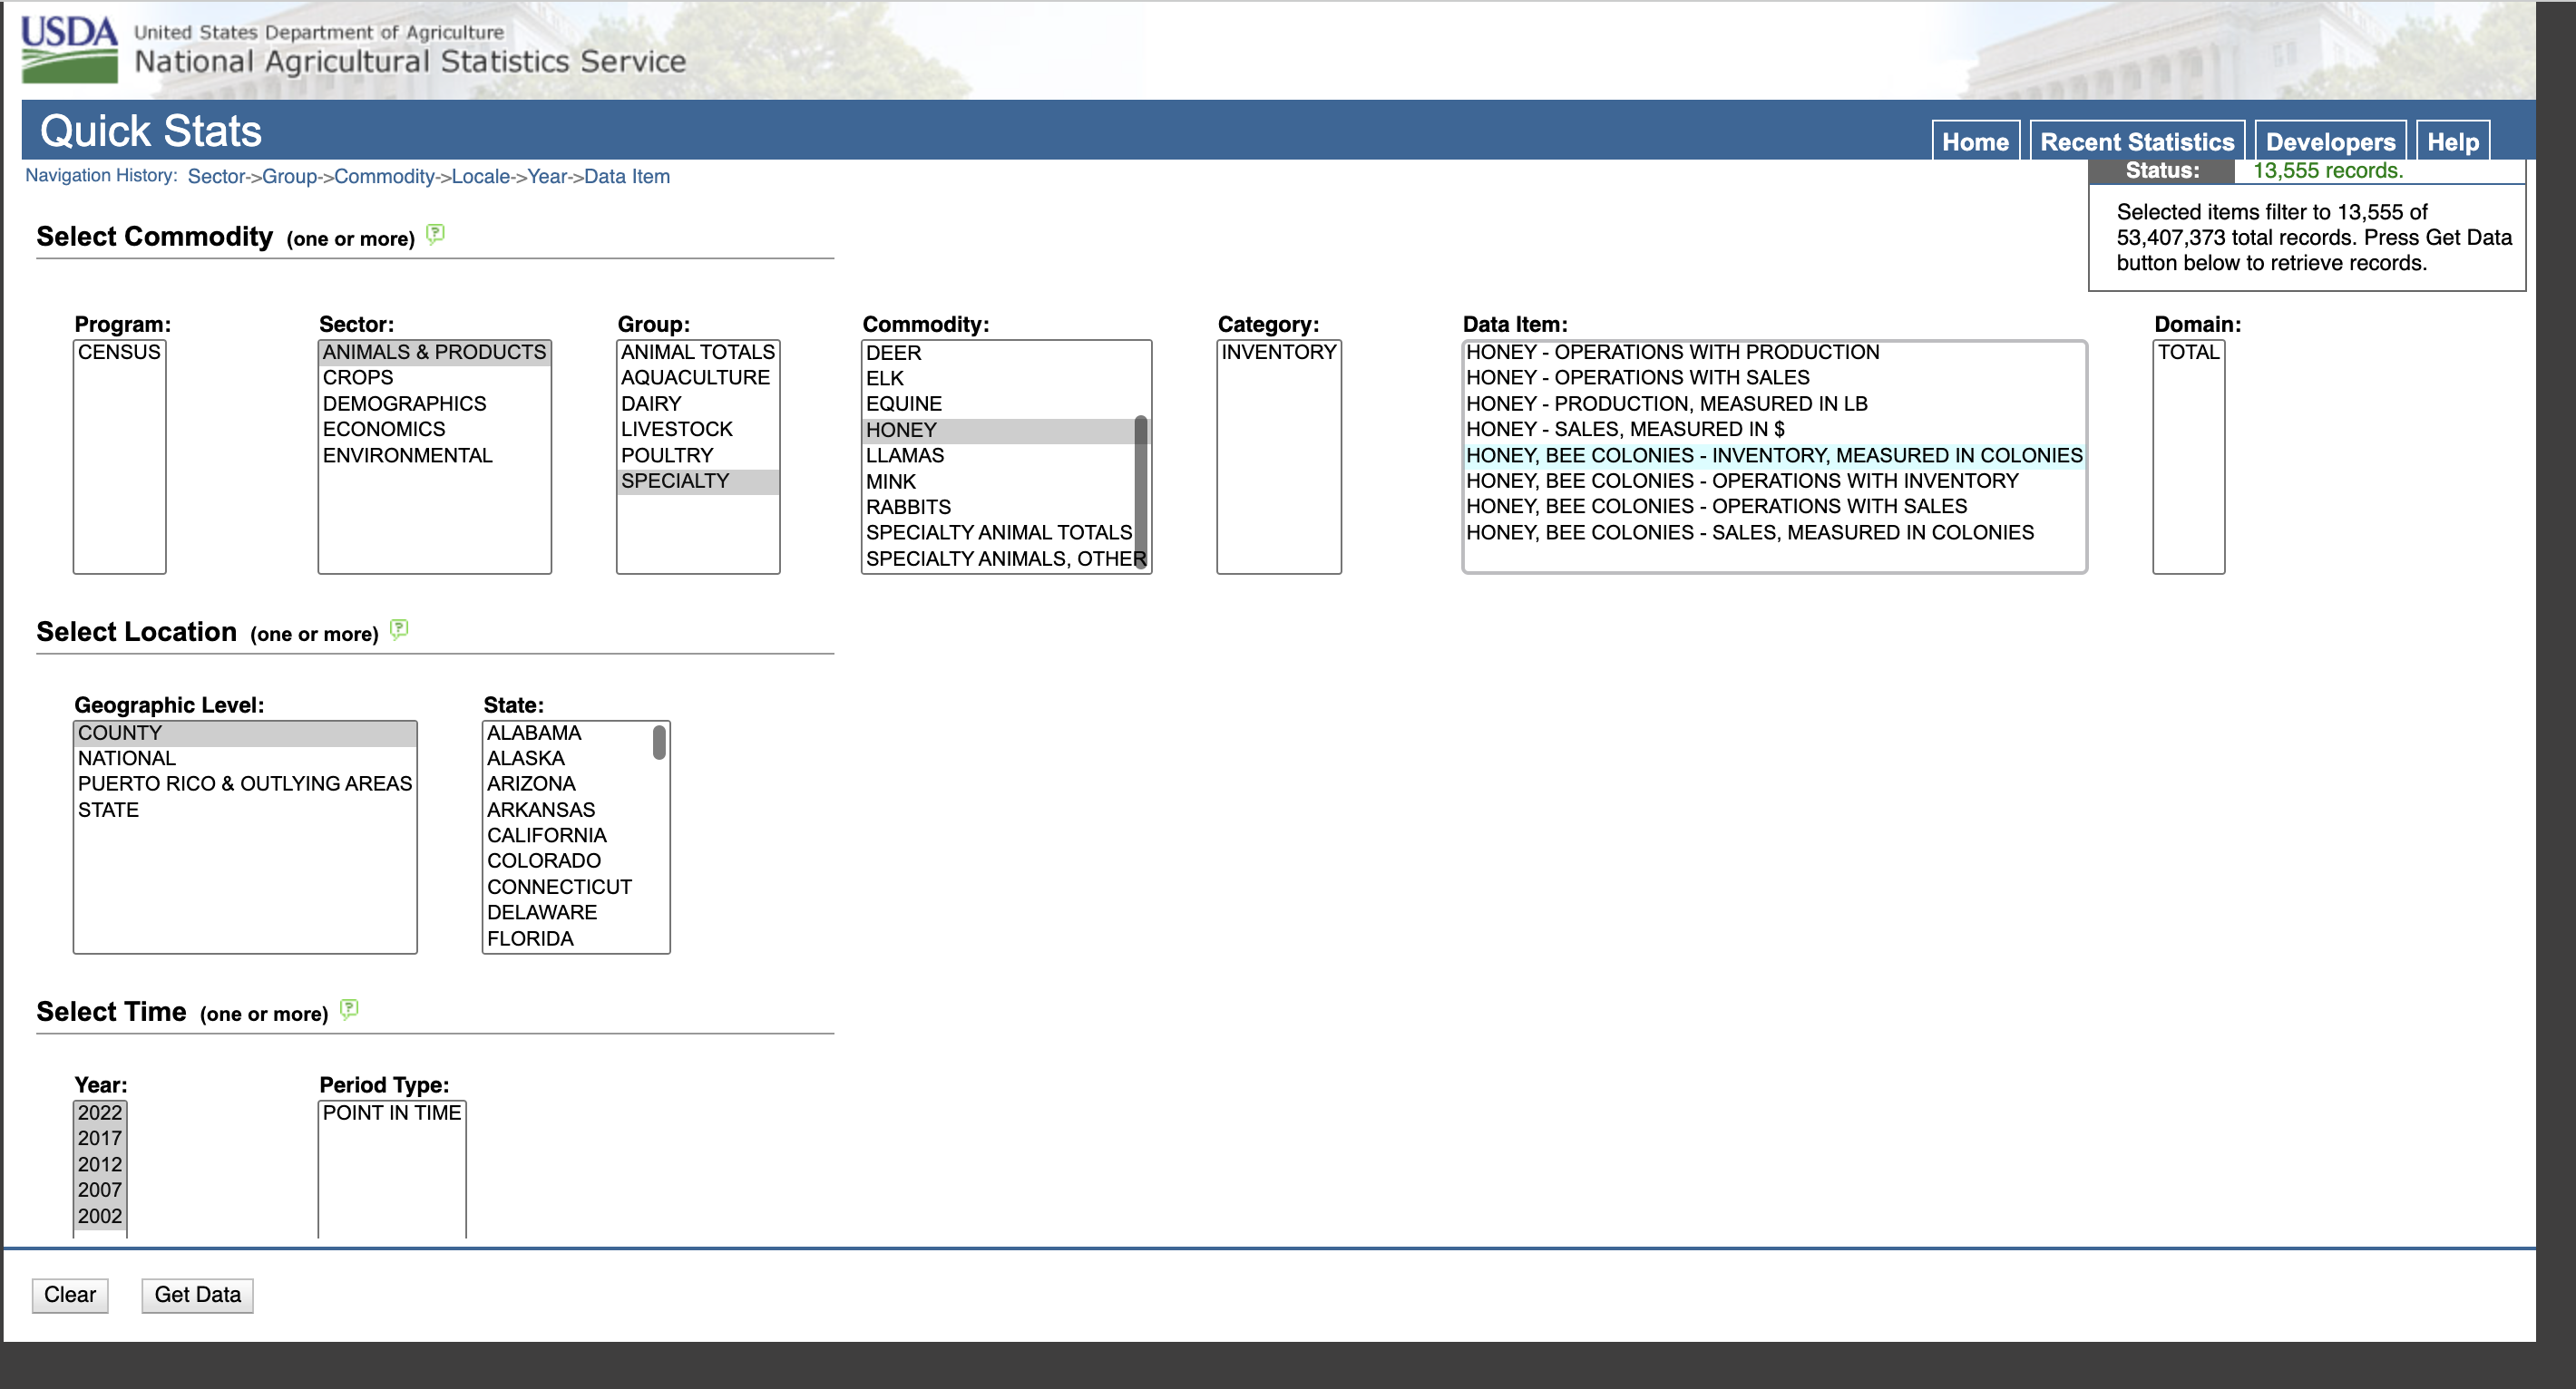Select year 2017
This screenshot has width=2576, height=1389.
point(100,1139)
